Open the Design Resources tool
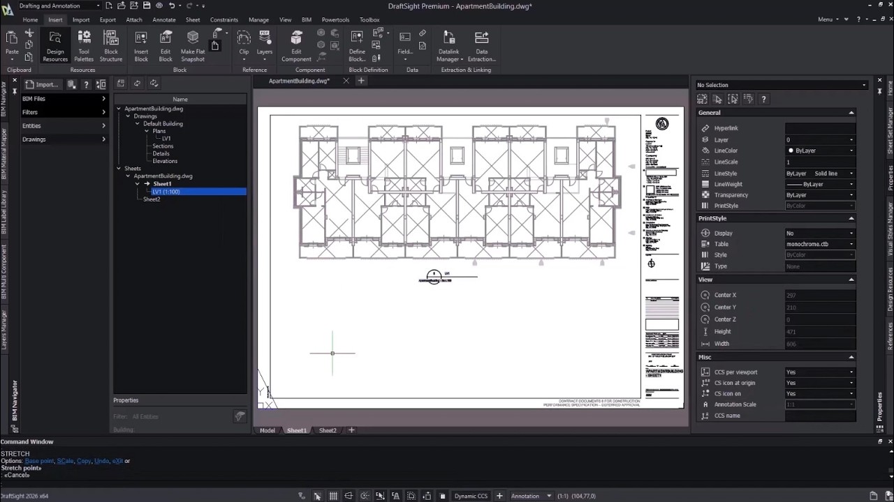Viewport: 894px width, 502px height. (55, 46)
